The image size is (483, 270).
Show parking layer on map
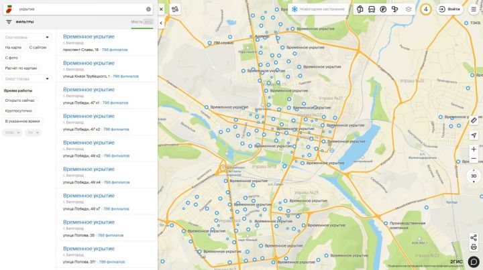coord(383,9)
